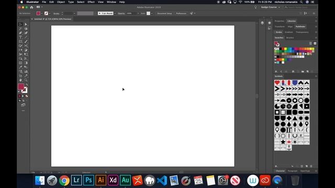
Task: Open Lightroom from the Dock
Action: point(76,180)
